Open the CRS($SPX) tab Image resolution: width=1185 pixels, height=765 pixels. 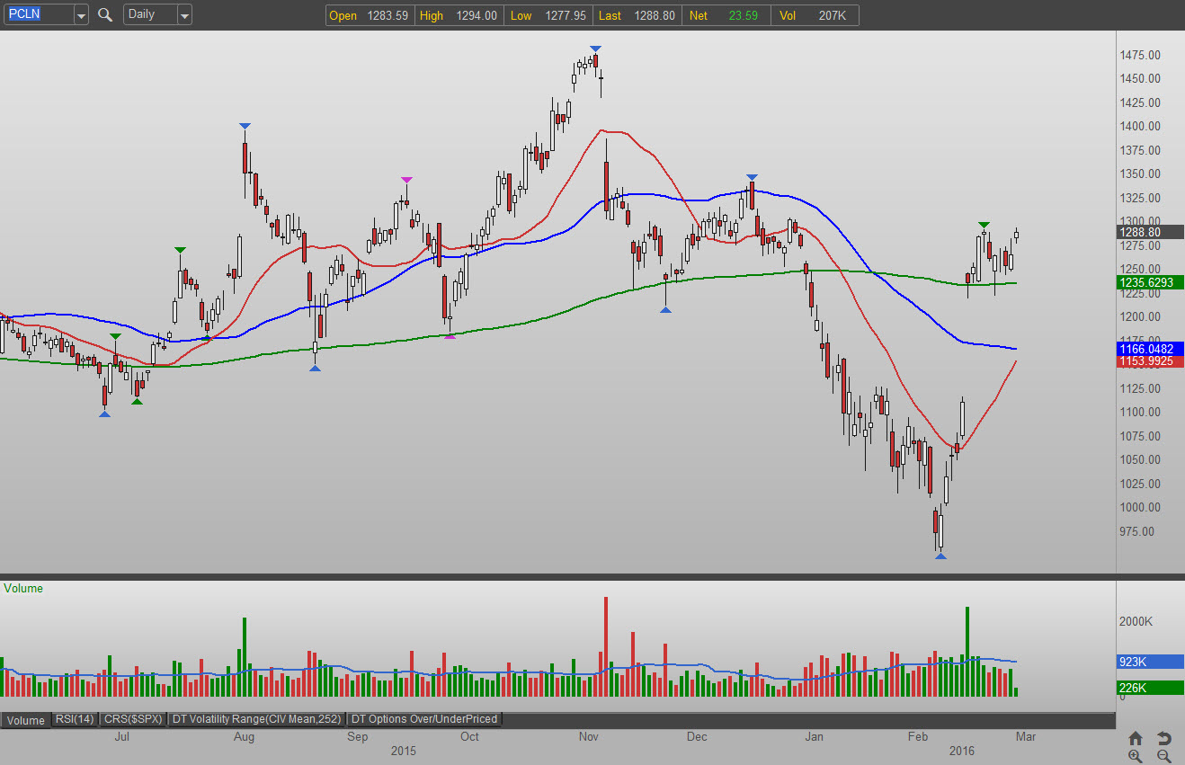[133, 719]
